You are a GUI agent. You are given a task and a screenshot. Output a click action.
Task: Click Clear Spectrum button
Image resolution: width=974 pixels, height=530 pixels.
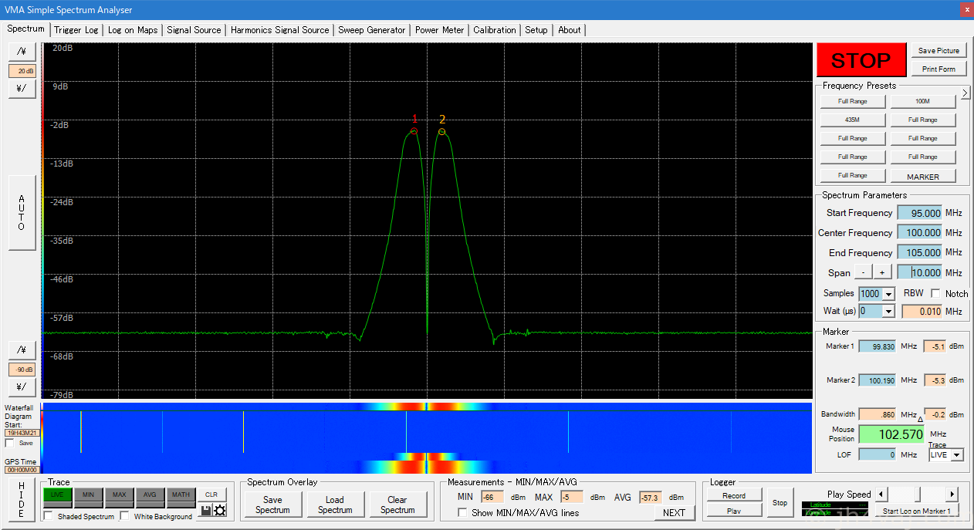(397, 505)
